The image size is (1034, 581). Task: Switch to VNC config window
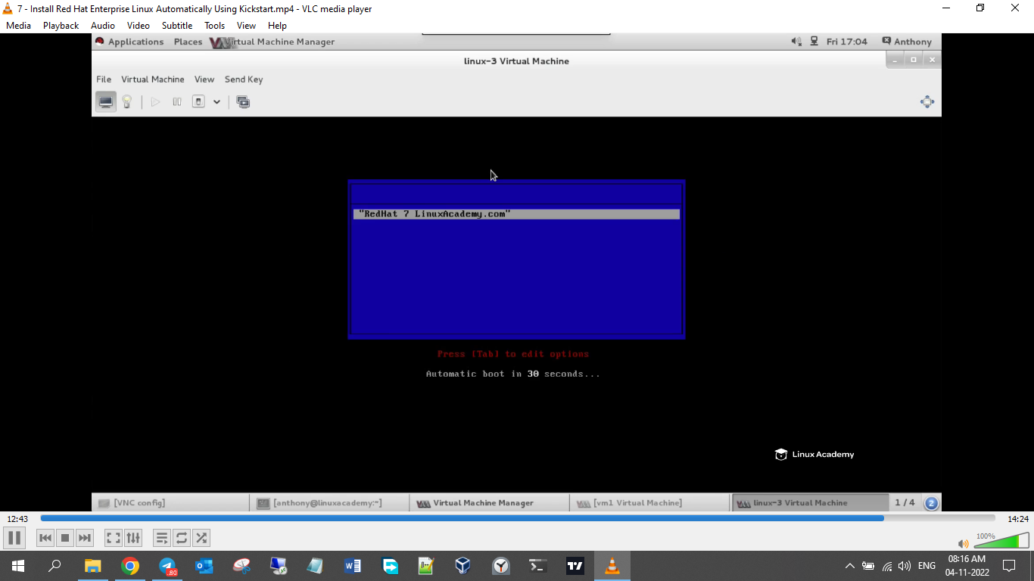coord(170,502)
